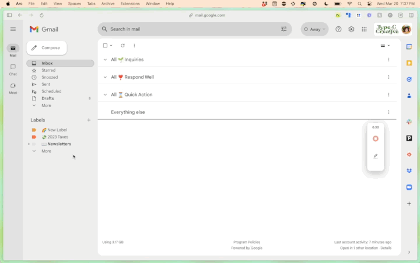
Task: Collapse the Inquiries section
Action: 105,60
